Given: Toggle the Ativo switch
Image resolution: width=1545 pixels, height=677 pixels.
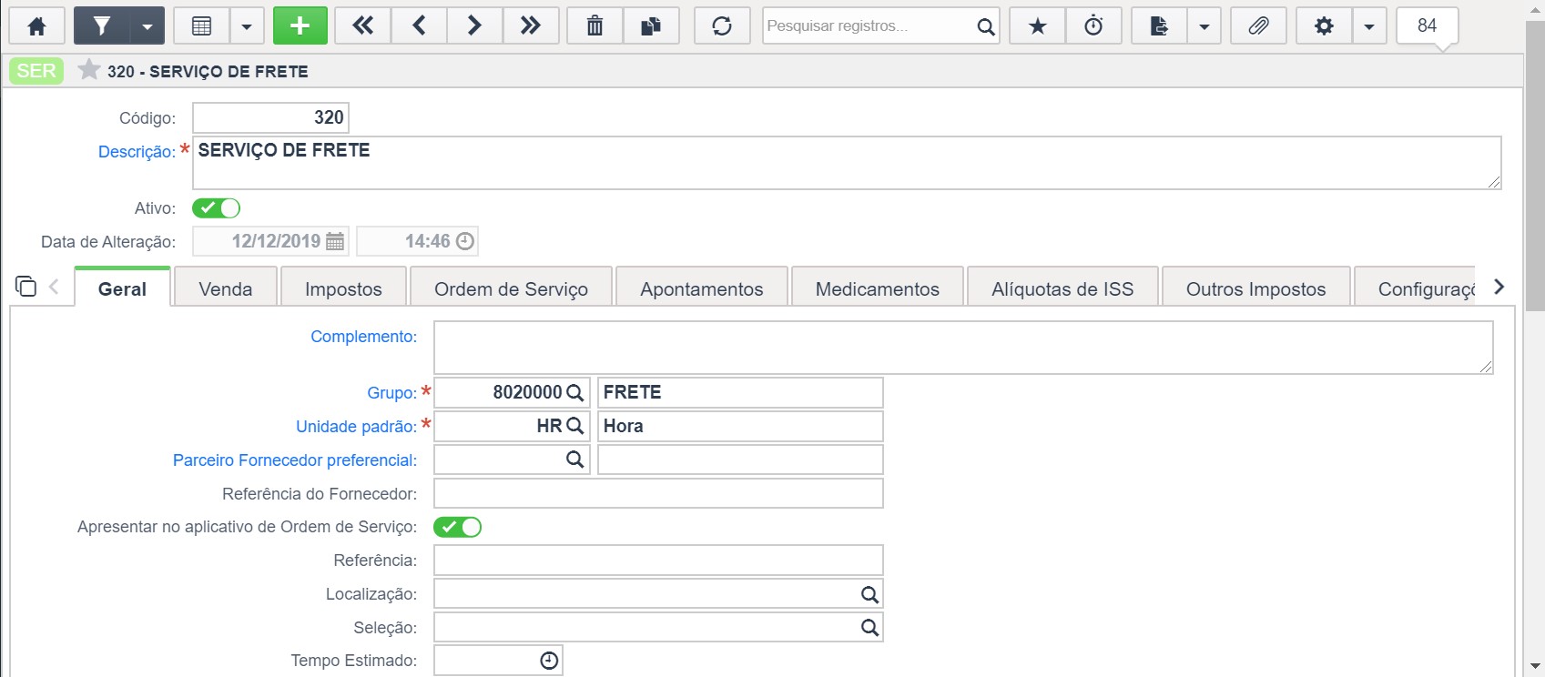Looking at the screenshot, I should tap(216, 208).
